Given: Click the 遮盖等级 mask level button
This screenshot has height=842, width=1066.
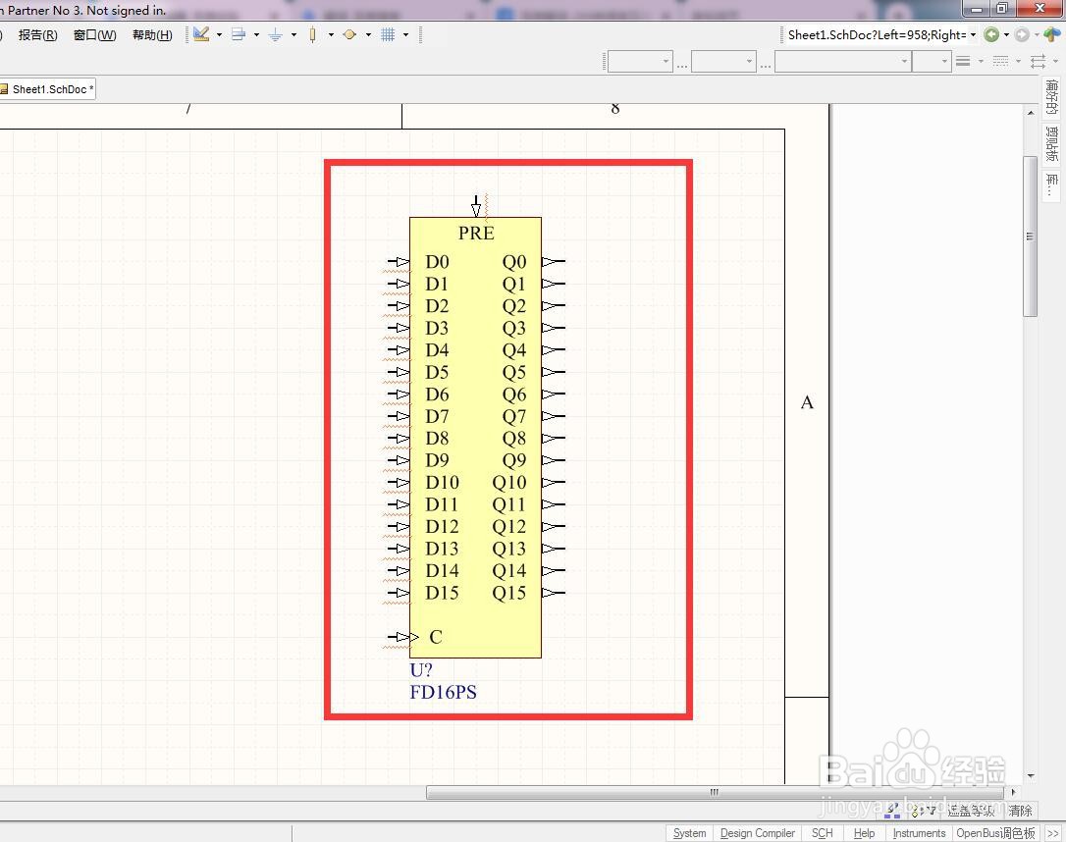Looking at the screenshot, I should click(972, 810).
